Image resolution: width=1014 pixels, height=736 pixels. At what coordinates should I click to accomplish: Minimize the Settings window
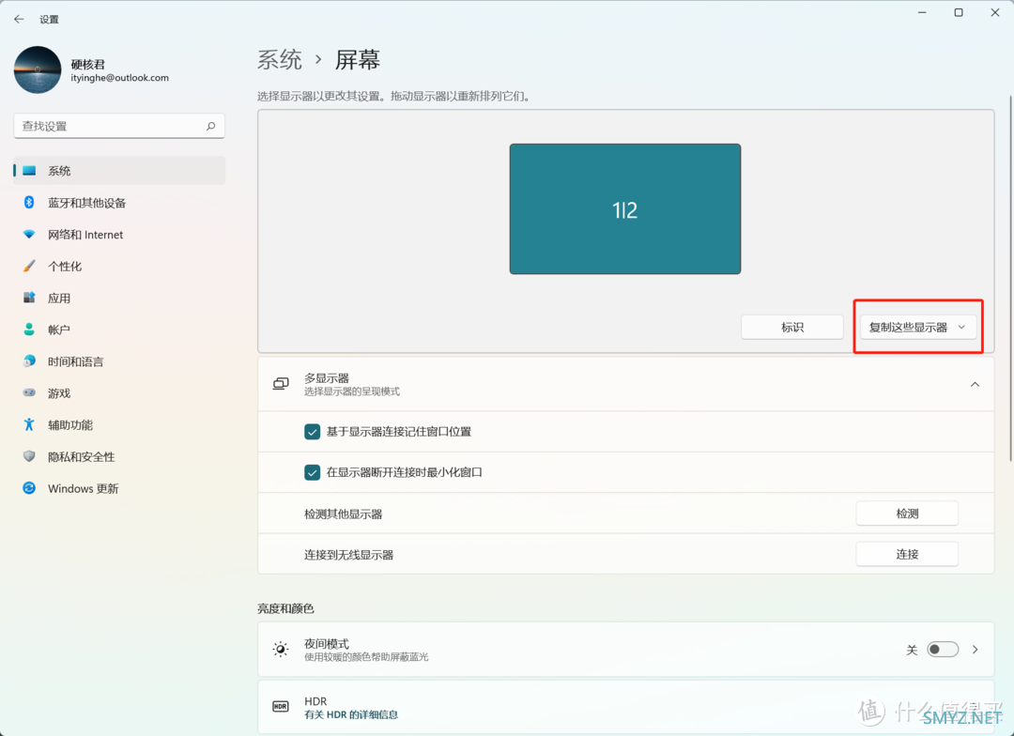[x=922, y=12]
